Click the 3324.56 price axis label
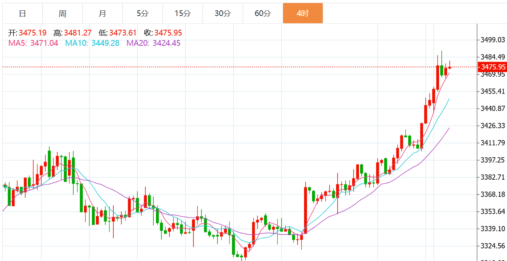 (x=493, y=246)
